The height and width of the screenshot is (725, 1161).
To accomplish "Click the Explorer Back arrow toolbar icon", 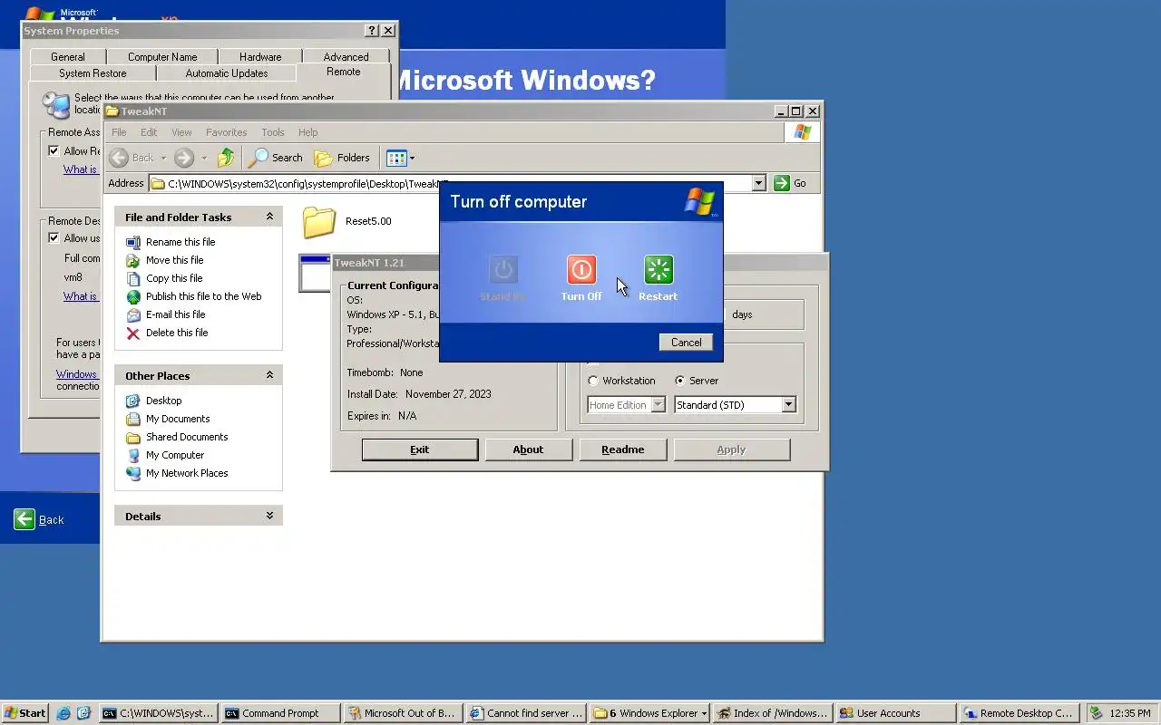I will click(x=119, y=158).
